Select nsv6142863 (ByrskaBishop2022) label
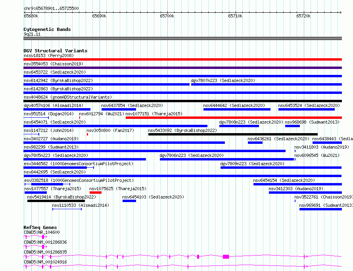The height and width of the screenshot is (271, 353). click(58, 89)
